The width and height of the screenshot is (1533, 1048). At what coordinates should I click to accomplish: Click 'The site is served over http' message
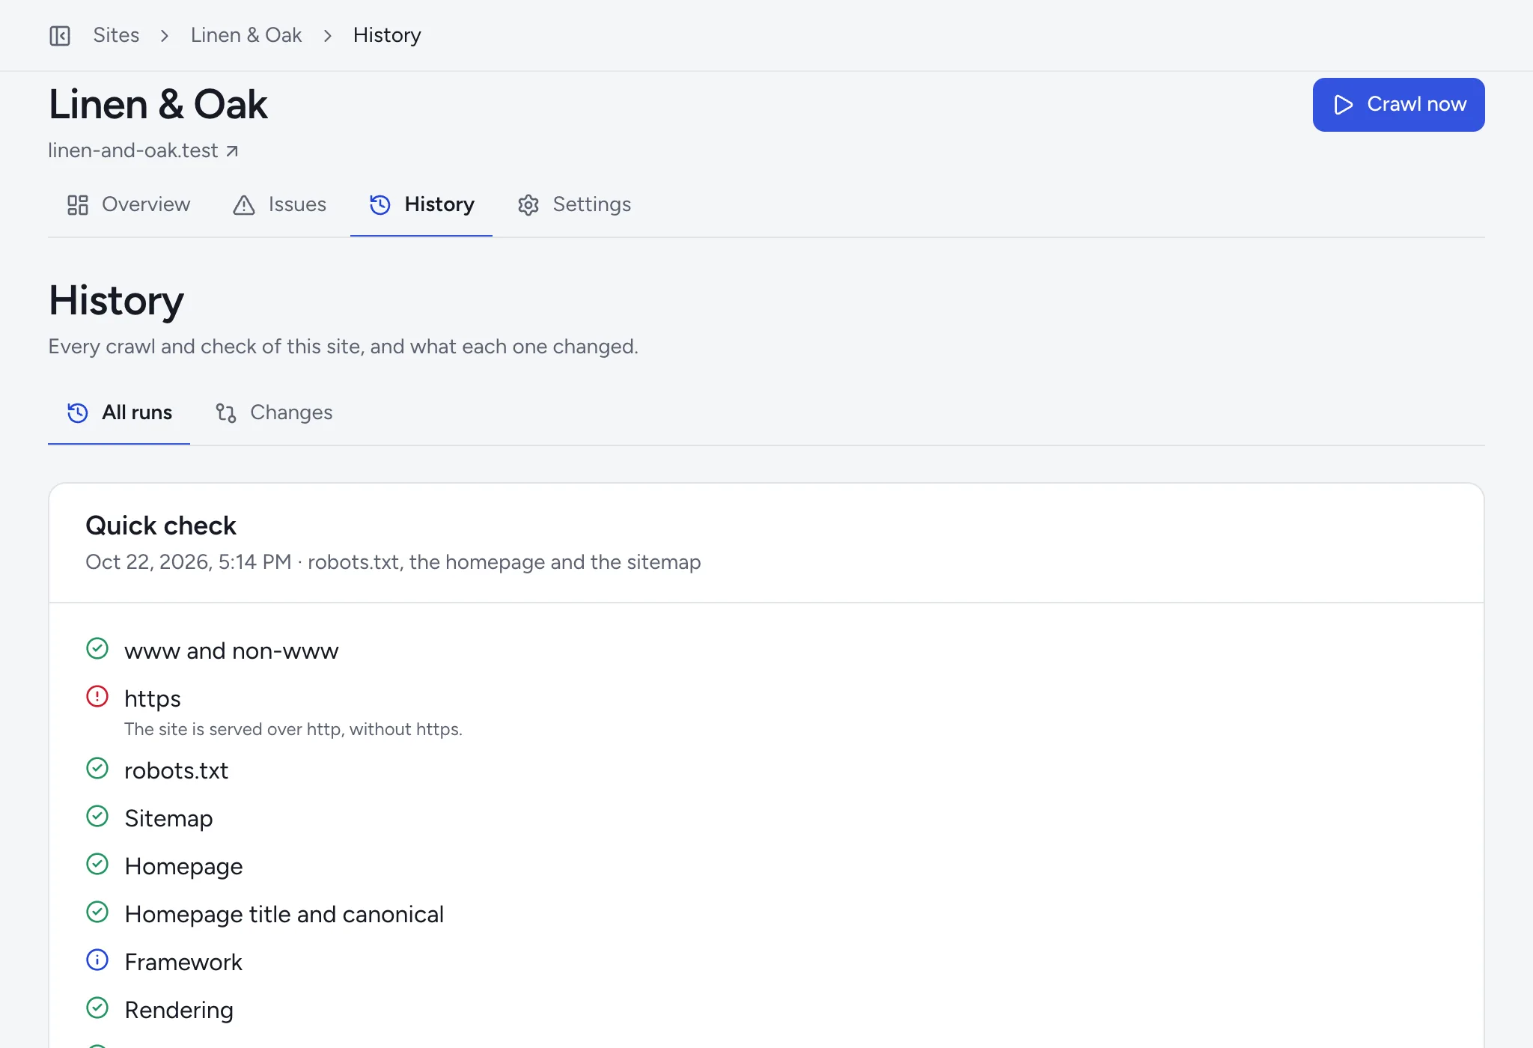tap(293, 729)
